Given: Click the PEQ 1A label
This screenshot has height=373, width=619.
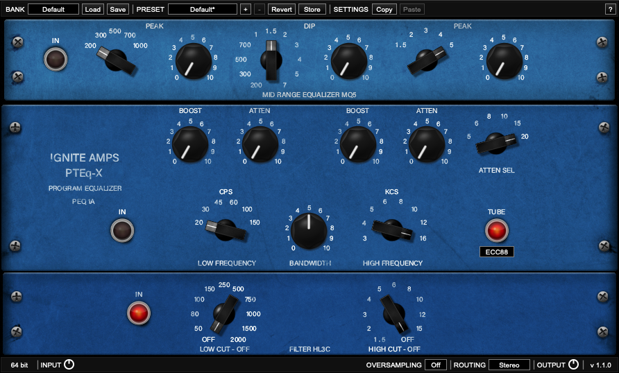Looking at the screenshot, I should (x=83, y=202).
